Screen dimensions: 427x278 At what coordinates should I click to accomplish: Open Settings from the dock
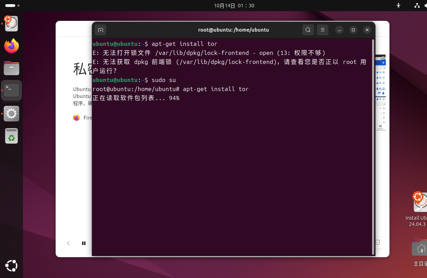tap(11, 113)
